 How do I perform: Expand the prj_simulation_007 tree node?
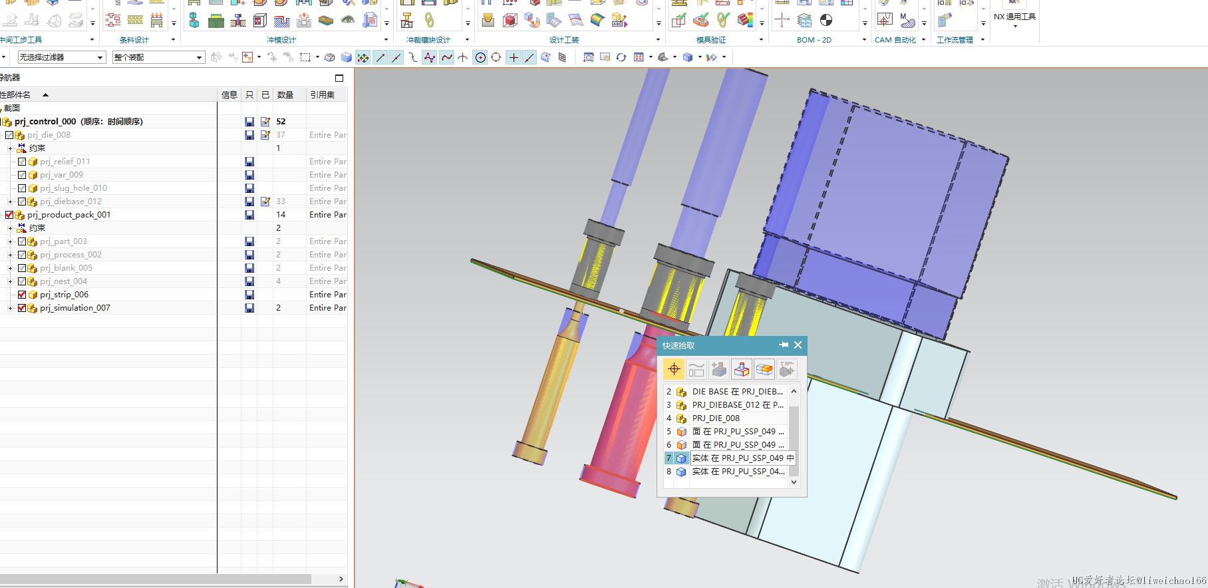tap(10, 308)
